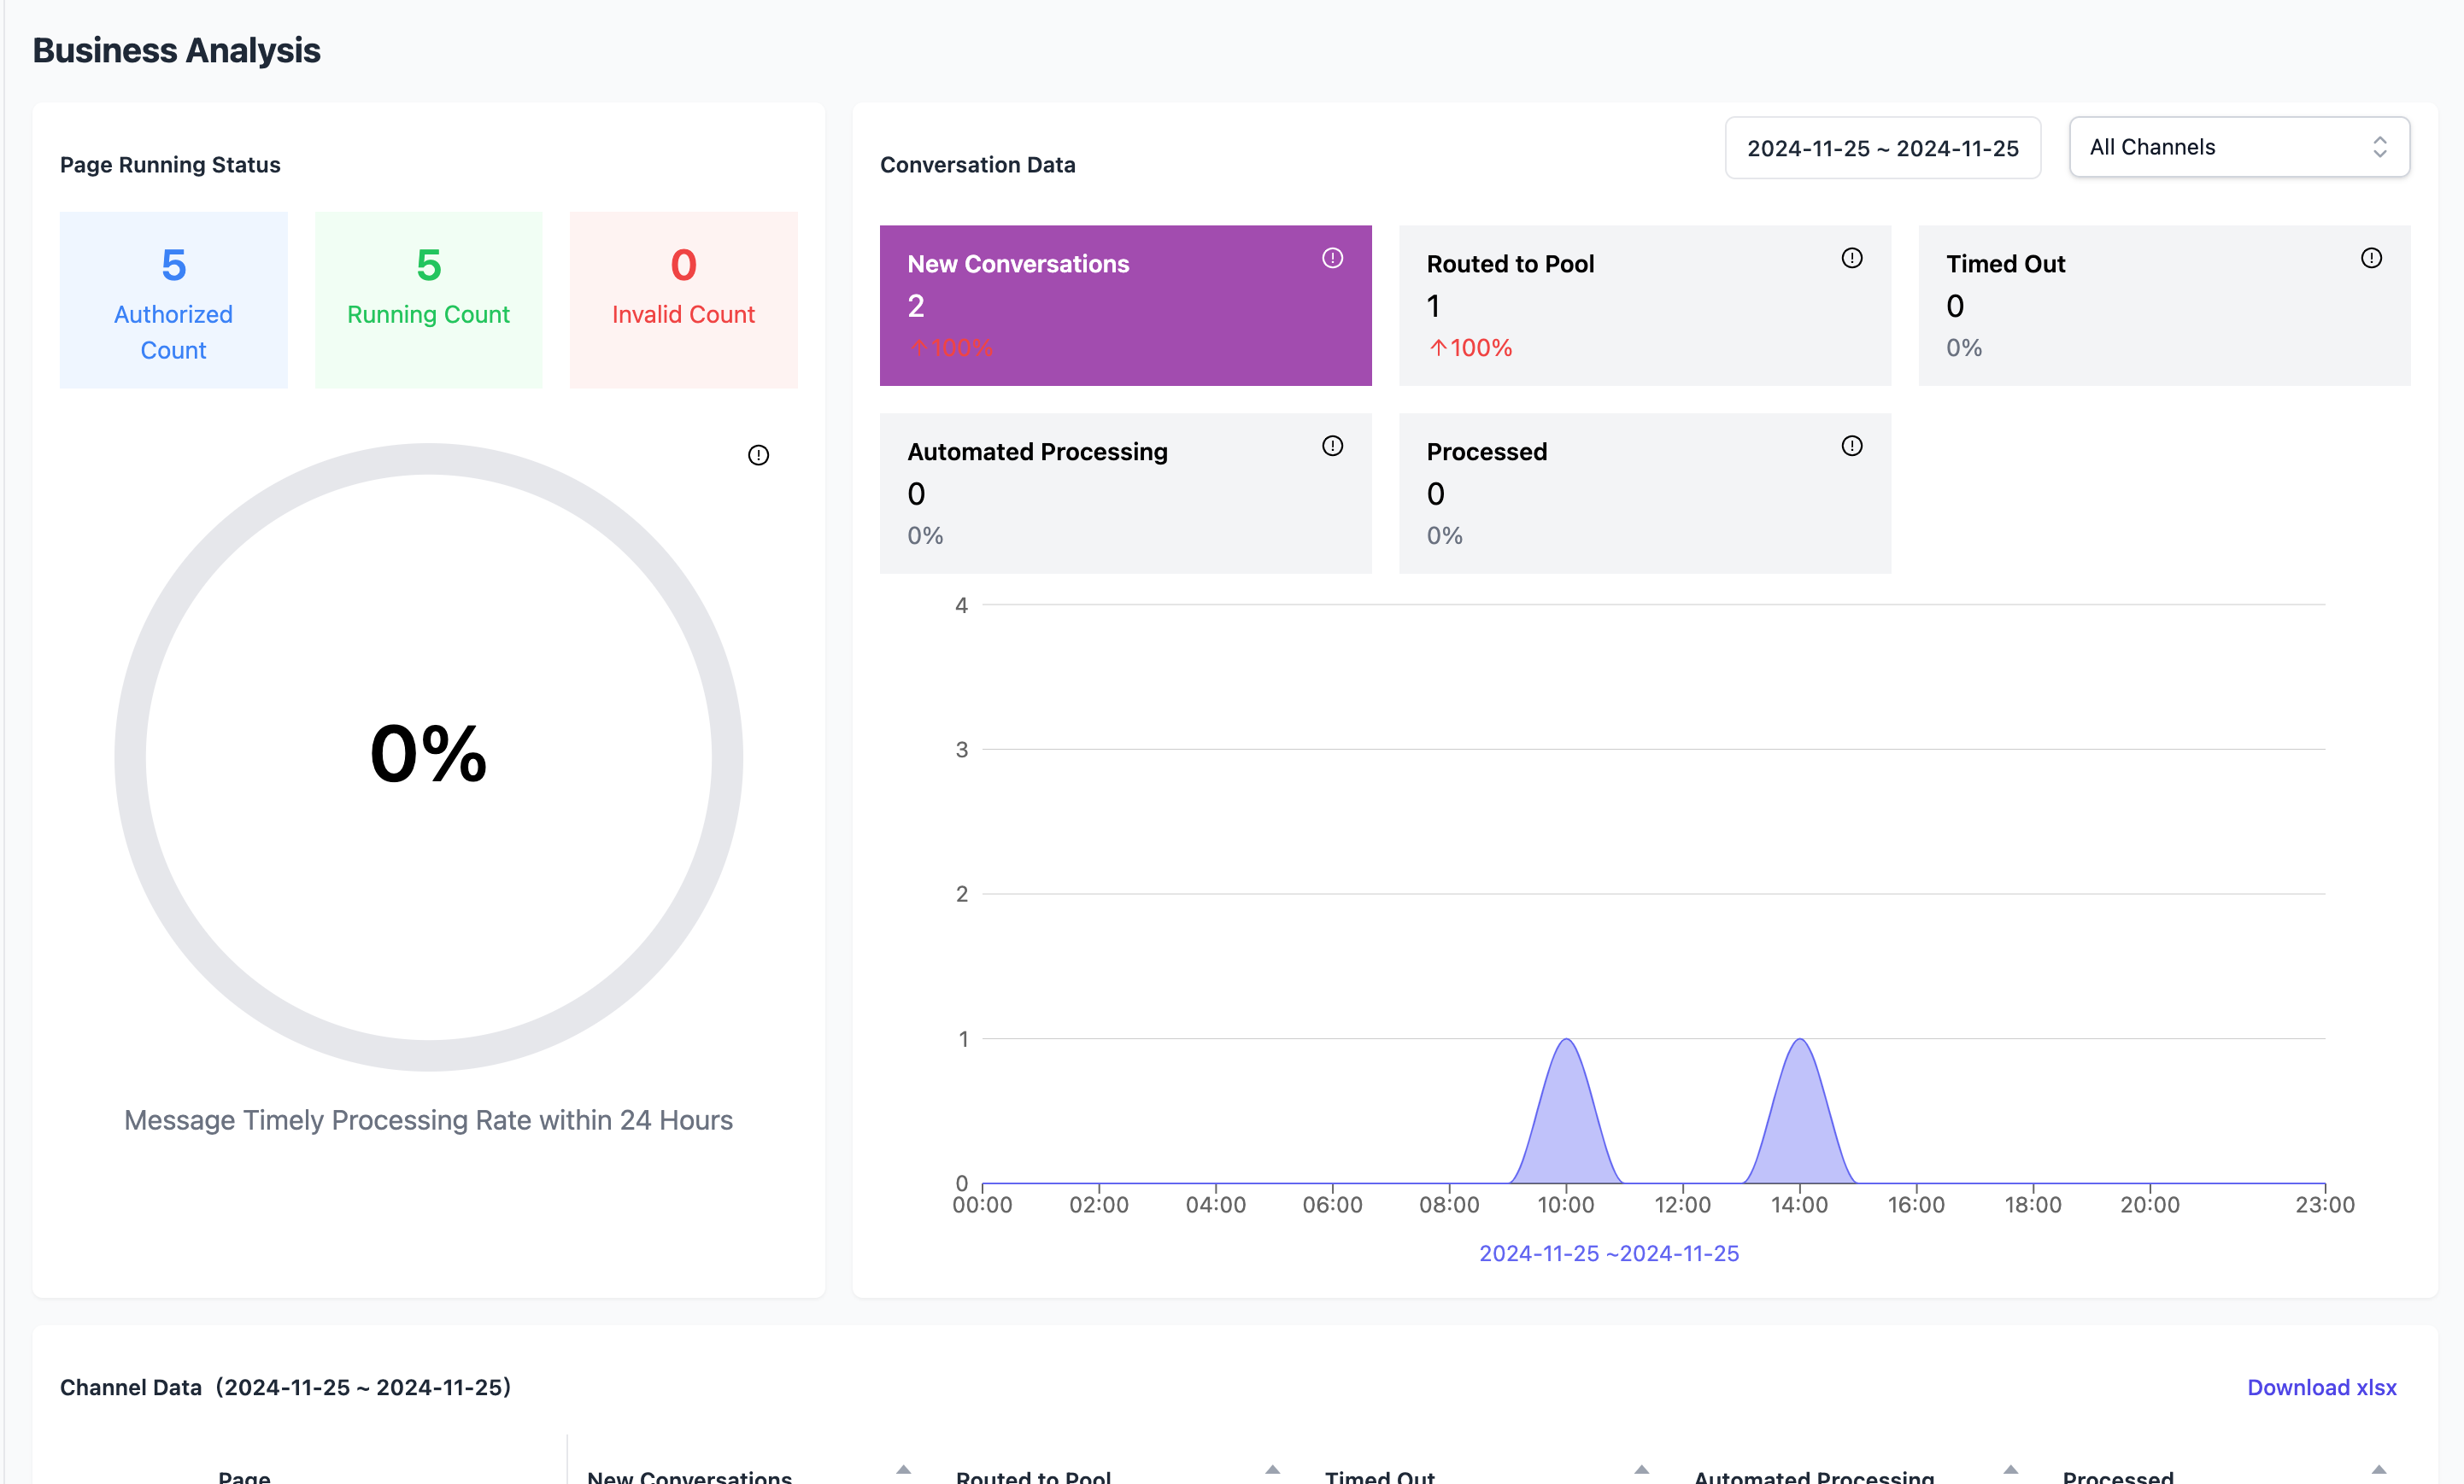The height and width of the screenshot is (1484, 2464).
Task: Click info icon on Automated Processing card
Action: pyautogui.click(x=1332, y=446)
